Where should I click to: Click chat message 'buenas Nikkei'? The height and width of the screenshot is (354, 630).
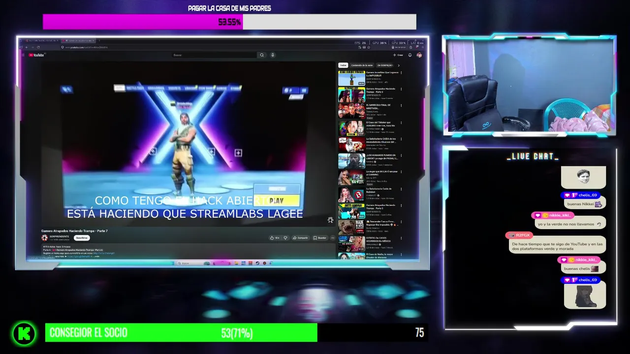pos(584,204)
